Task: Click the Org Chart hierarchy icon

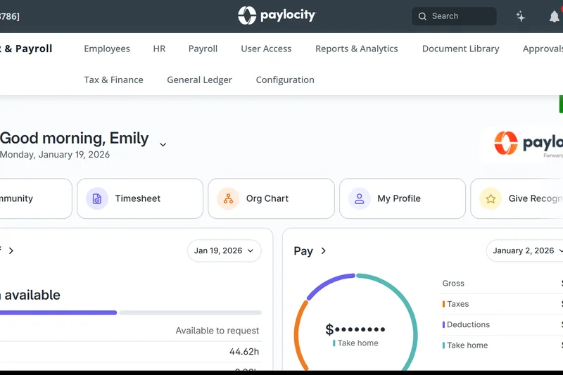Action: pyautogui.click(x=228, y=198)
